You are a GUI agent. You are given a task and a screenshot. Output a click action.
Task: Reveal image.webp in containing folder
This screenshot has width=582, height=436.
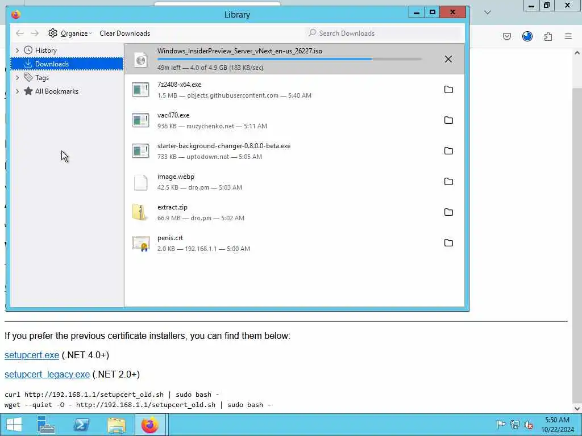(448, 181)
